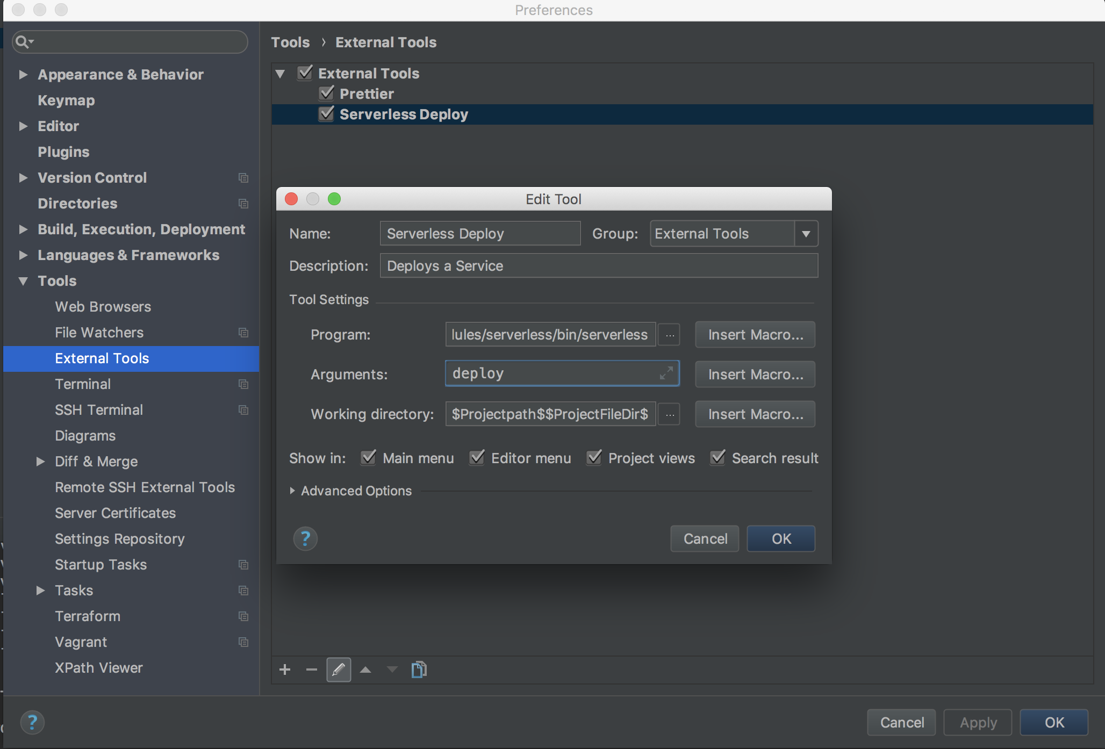1105x749 pixels.
Task: Click the copy tool icon
Action: pos(419,669)
